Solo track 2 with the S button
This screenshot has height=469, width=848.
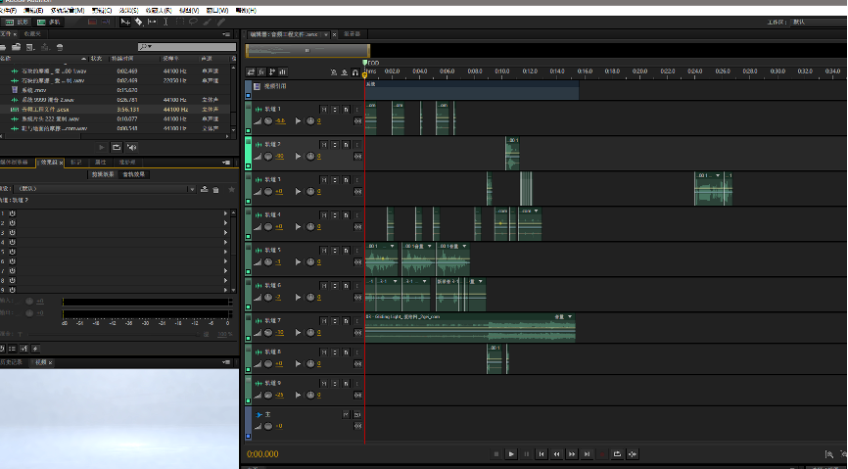pos(334,144)
